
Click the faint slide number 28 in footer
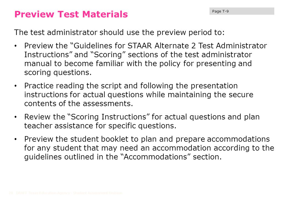(x=11, y=193)
